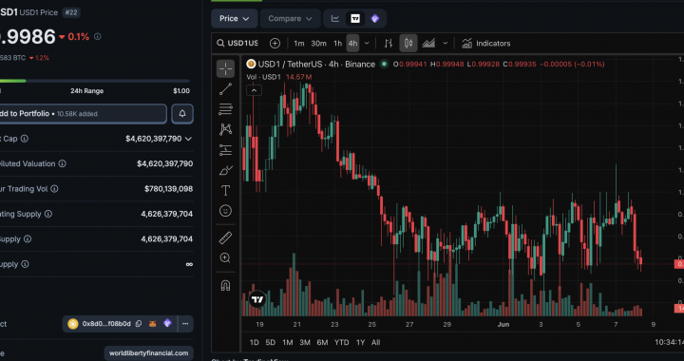Set interval to 4h

tap(352, 43)
